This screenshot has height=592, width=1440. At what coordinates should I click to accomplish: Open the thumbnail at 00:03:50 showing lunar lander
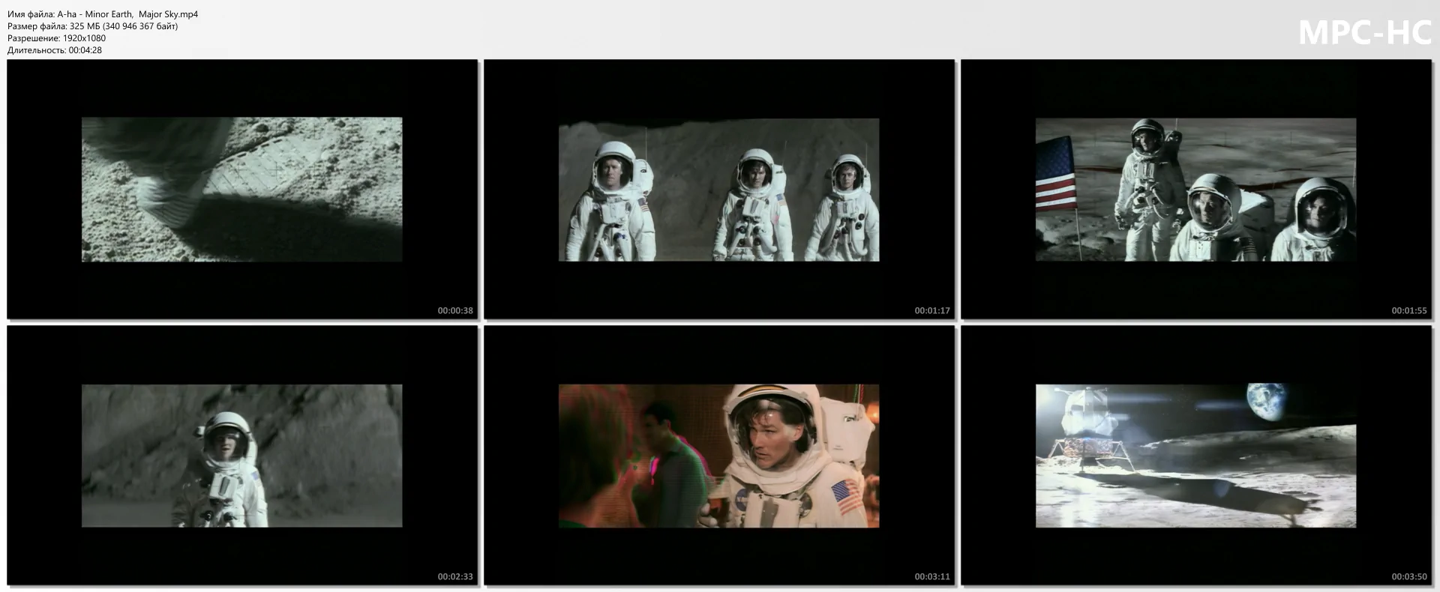(x=1196, y=456)
